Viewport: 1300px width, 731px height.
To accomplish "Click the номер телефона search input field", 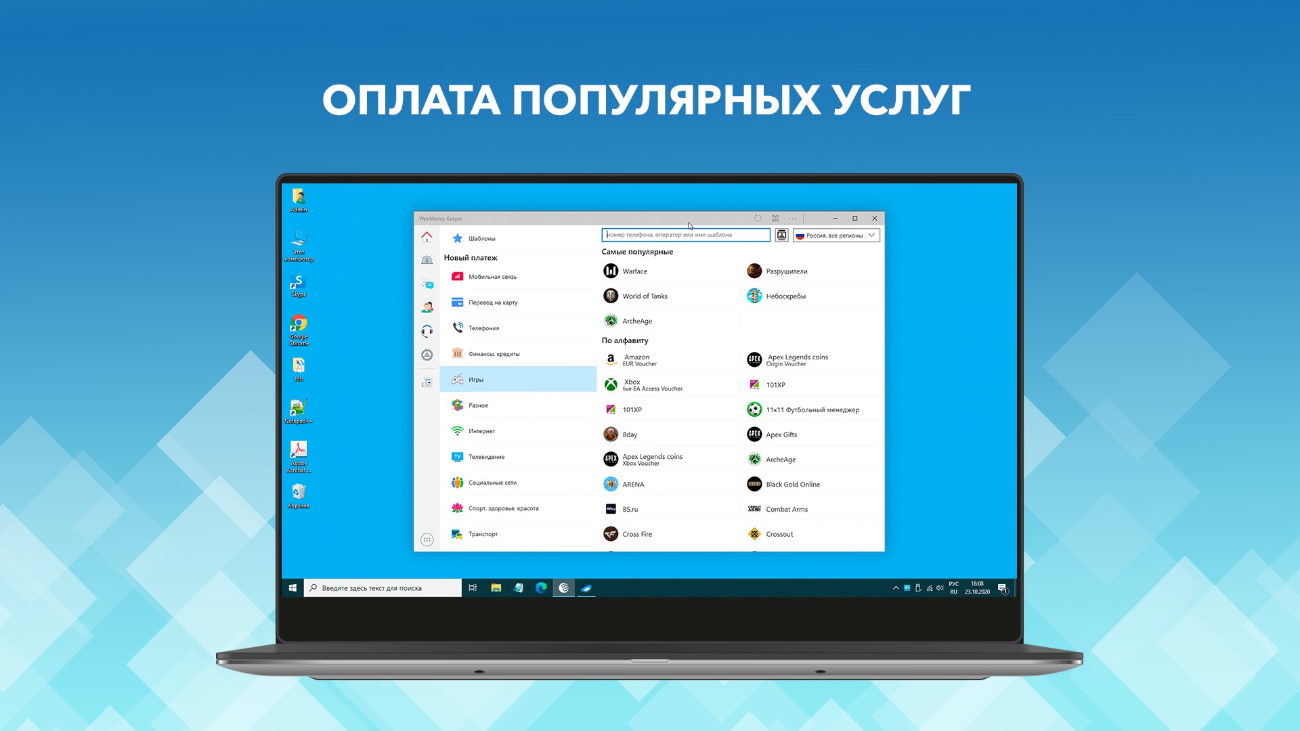I will click(x=686, y=235).
